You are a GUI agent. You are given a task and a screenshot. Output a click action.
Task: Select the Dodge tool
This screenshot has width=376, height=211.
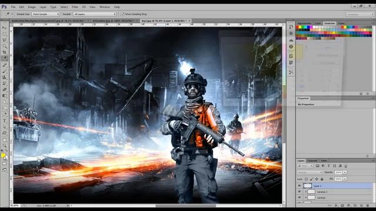(x=4, y=108)
